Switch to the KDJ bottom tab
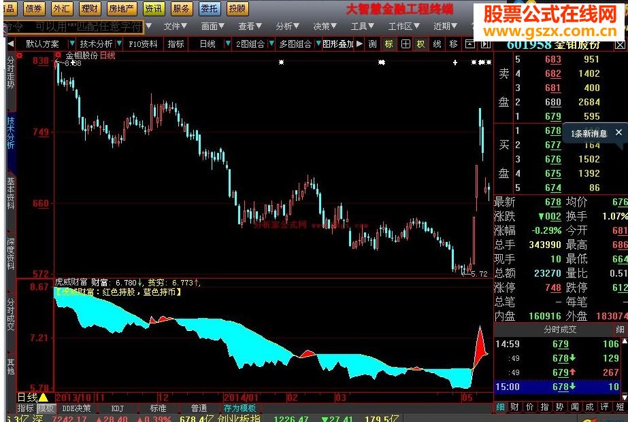The width and height of the screenshot is (628, 422). click(x=118, y=408)
